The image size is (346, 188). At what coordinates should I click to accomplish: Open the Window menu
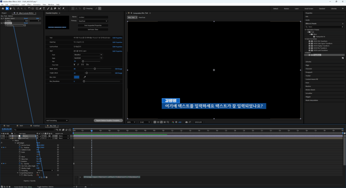(51, 5)
